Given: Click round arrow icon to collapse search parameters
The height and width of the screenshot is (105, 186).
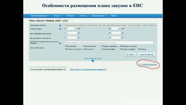Looking at the screenshot, I should click(93, 61).
